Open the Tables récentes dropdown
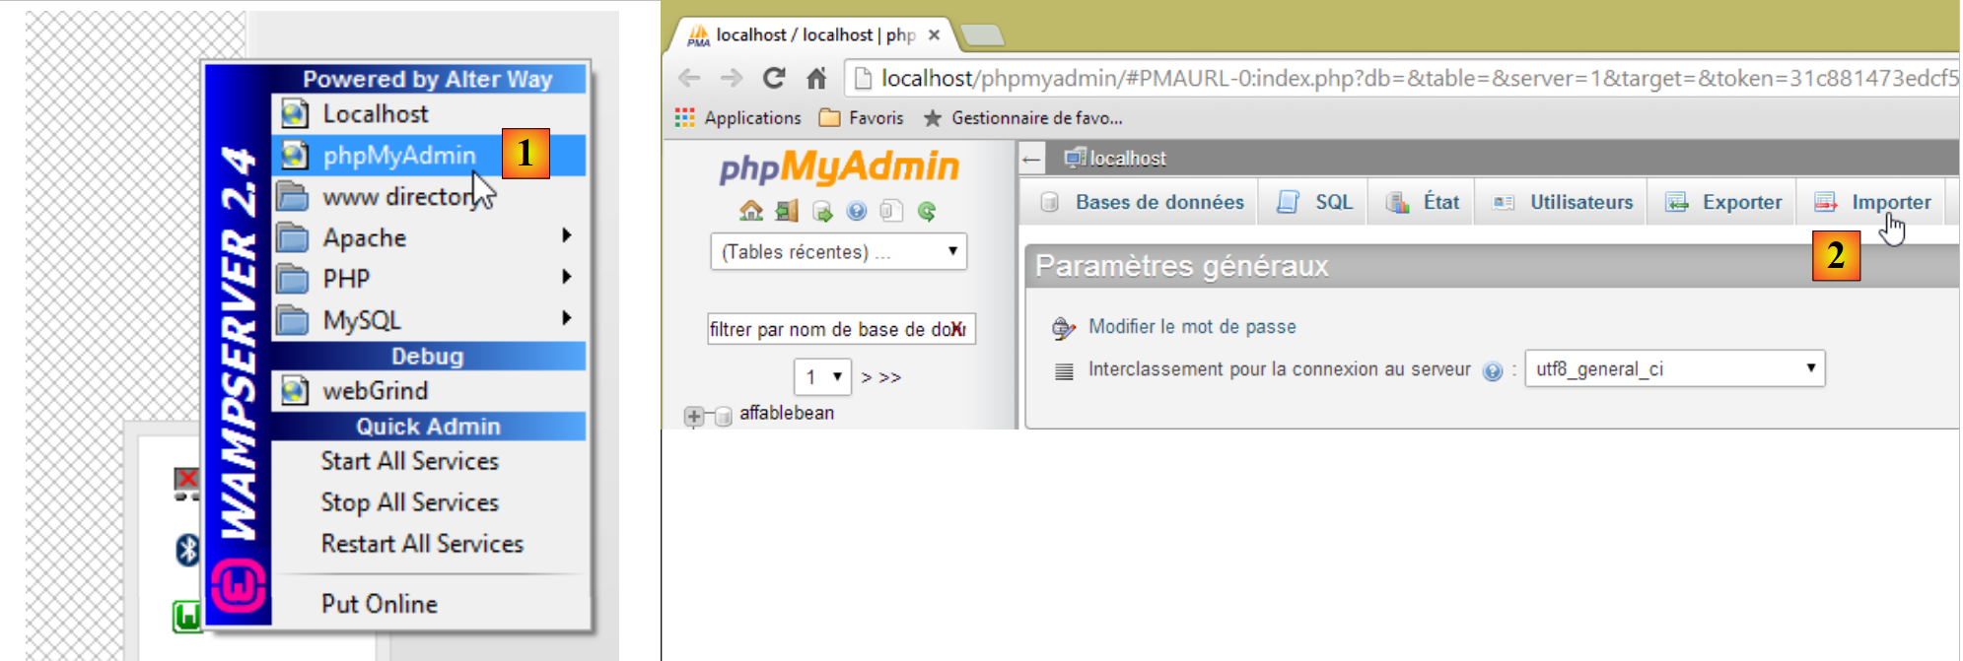The height and width of the screenshot is (661, 1963). coord(838,251)
